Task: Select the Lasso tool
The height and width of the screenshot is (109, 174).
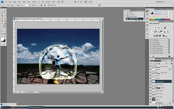Action: point(2,13)
